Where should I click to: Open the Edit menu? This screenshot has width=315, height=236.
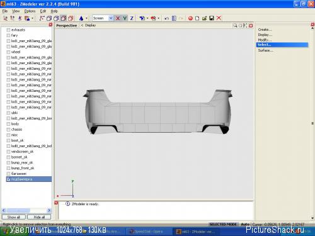coord(43,11)
